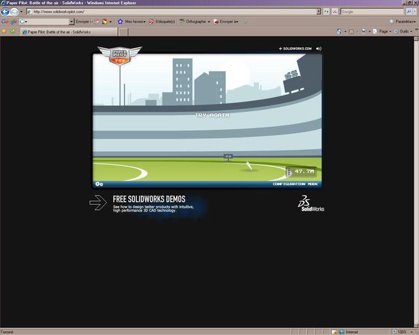
Task: Click the Paper Pilot winged logo
Action: (120, 56)
